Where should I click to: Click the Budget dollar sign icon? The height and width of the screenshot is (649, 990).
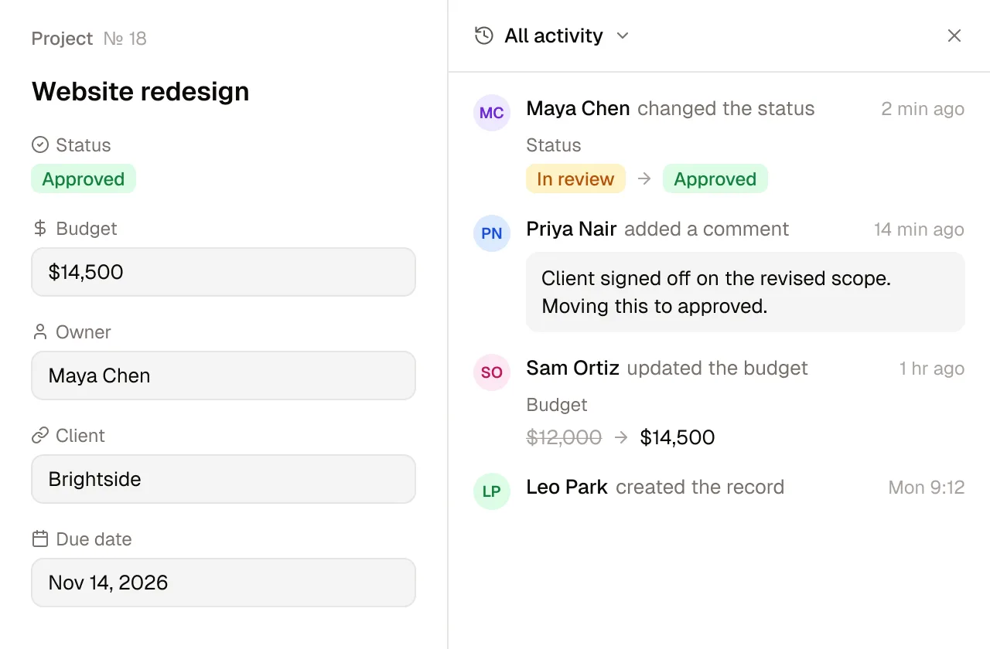click(x=40, y=229)
